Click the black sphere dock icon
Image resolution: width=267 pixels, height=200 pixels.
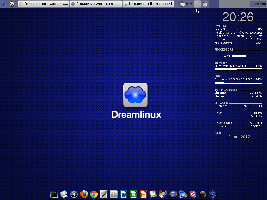[x=203, y=194]
